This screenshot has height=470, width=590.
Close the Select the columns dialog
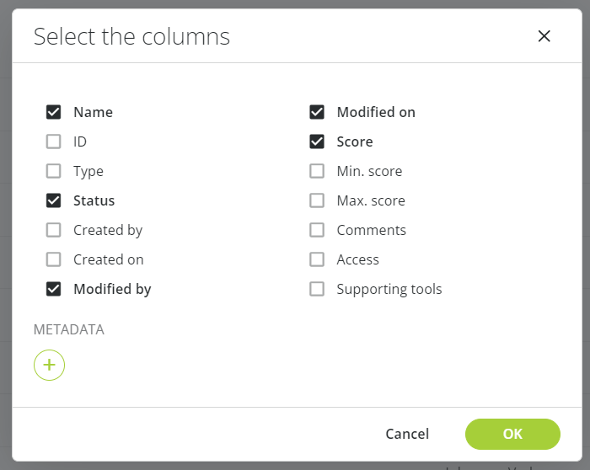tap(544, 36)
